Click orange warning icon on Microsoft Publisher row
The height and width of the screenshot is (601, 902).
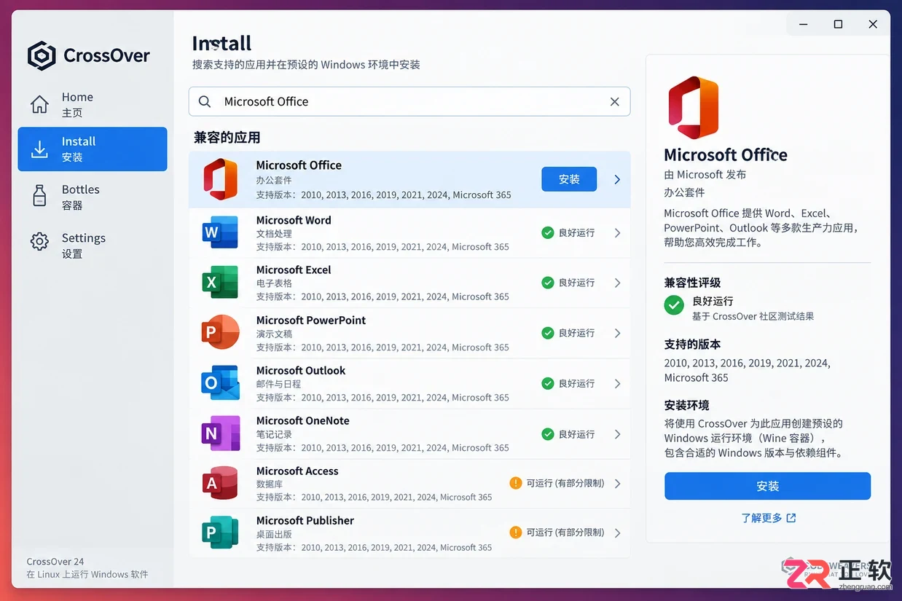[516, 533]
